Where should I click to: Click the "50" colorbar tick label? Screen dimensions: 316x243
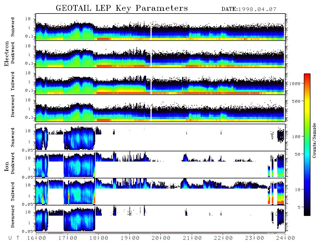[297, 154]
